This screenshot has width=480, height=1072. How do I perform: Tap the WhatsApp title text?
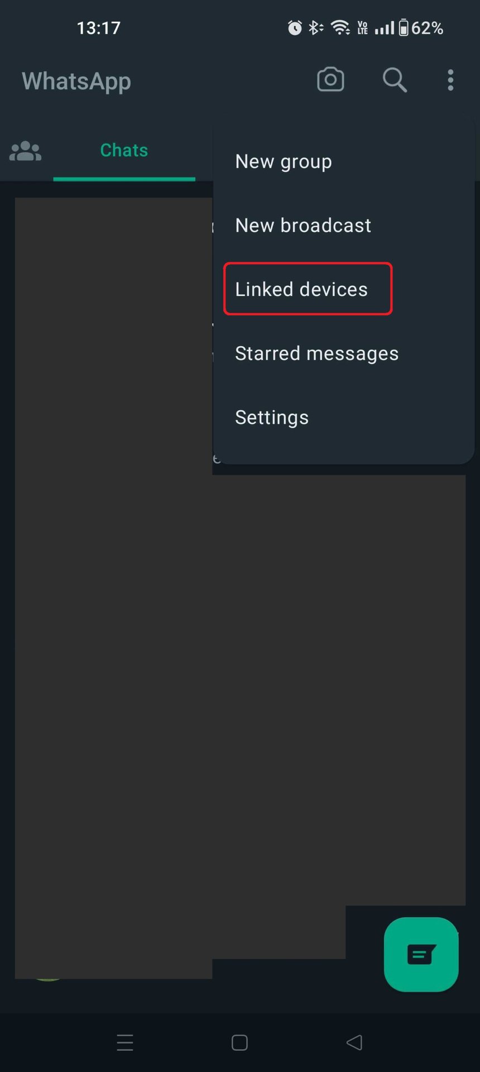coord(76,82)
